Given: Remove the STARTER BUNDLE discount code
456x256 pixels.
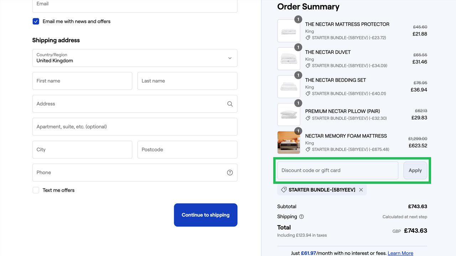Looking at the screenshot, I should 361,190.
